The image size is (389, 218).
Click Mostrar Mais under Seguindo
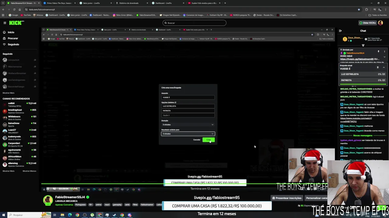[9, 93]
